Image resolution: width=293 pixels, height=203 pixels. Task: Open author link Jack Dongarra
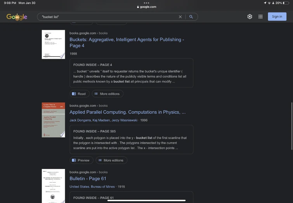point(80,120)
